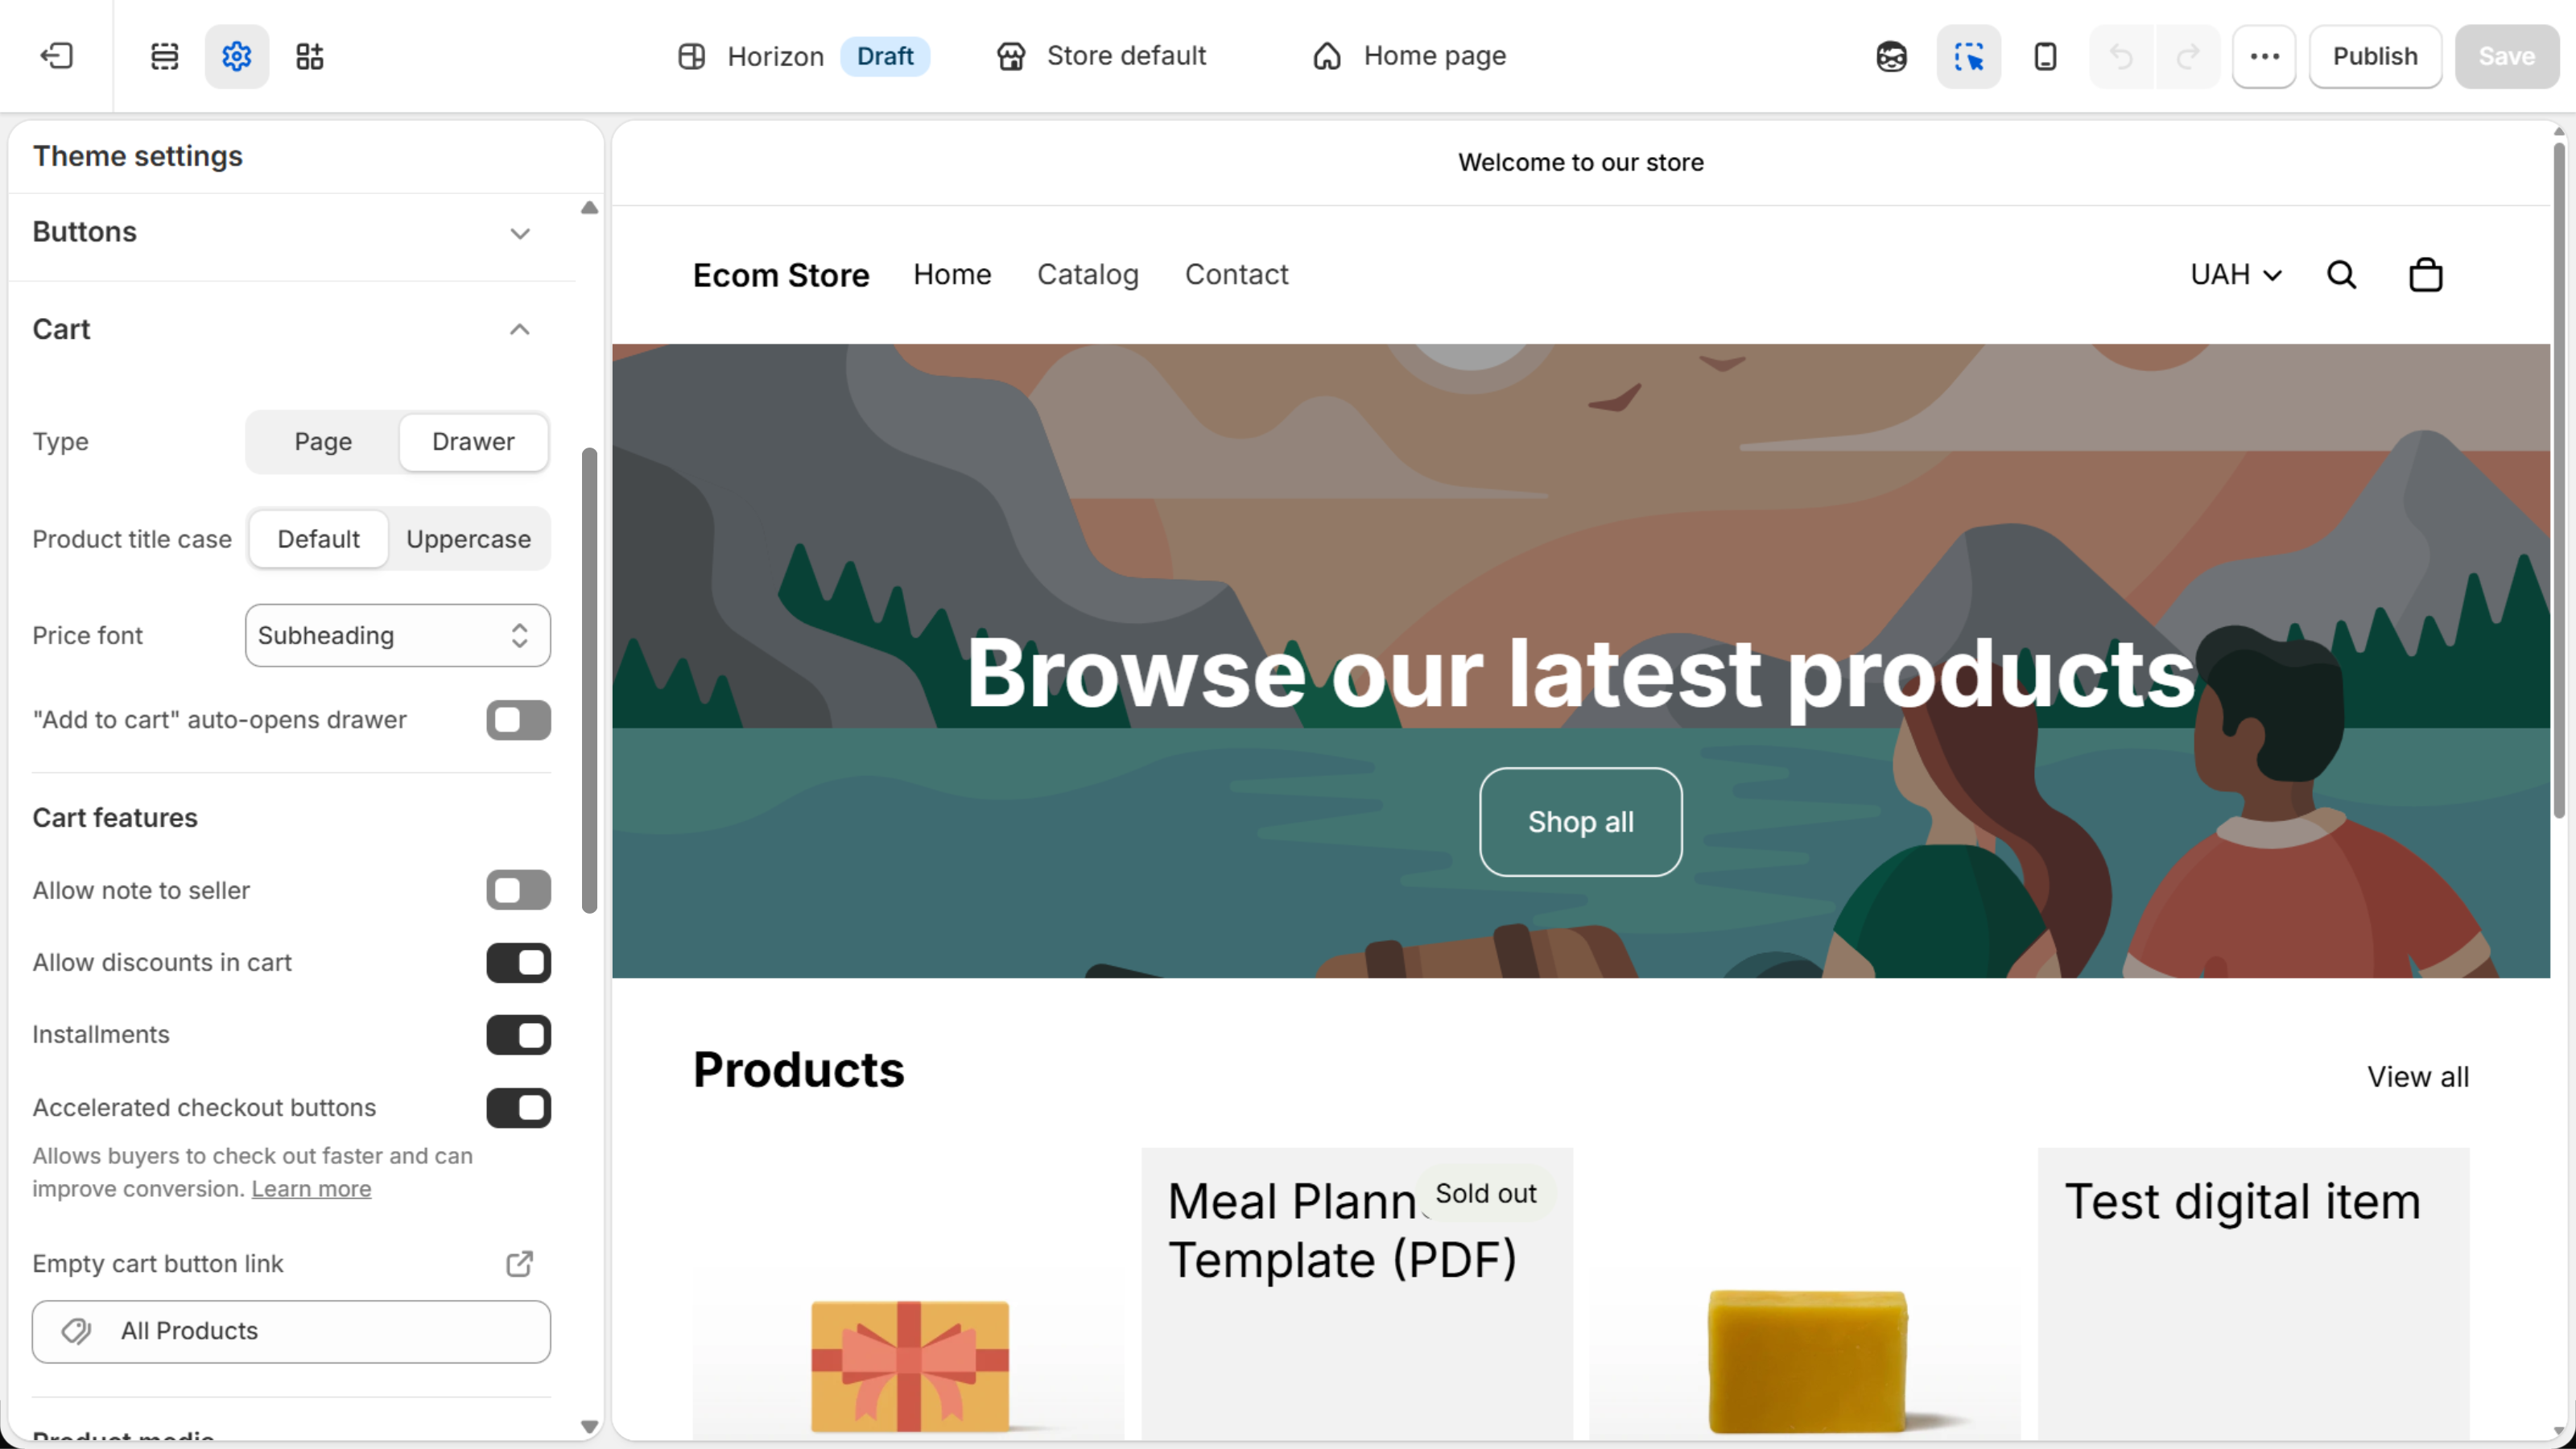Open the Sections panel icon
The image size is (2576, 1449).
click(164, 56)
